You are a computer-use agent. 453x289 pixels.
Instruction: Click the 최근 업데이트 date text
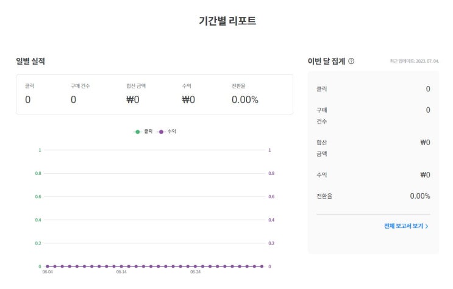click(414, 61)
